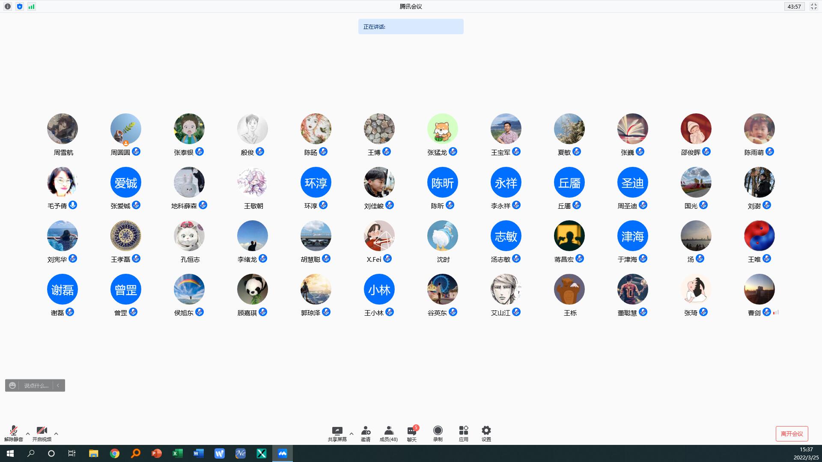Click the meeting info icon
Screen dimensions: 822x462
(8, 6)
